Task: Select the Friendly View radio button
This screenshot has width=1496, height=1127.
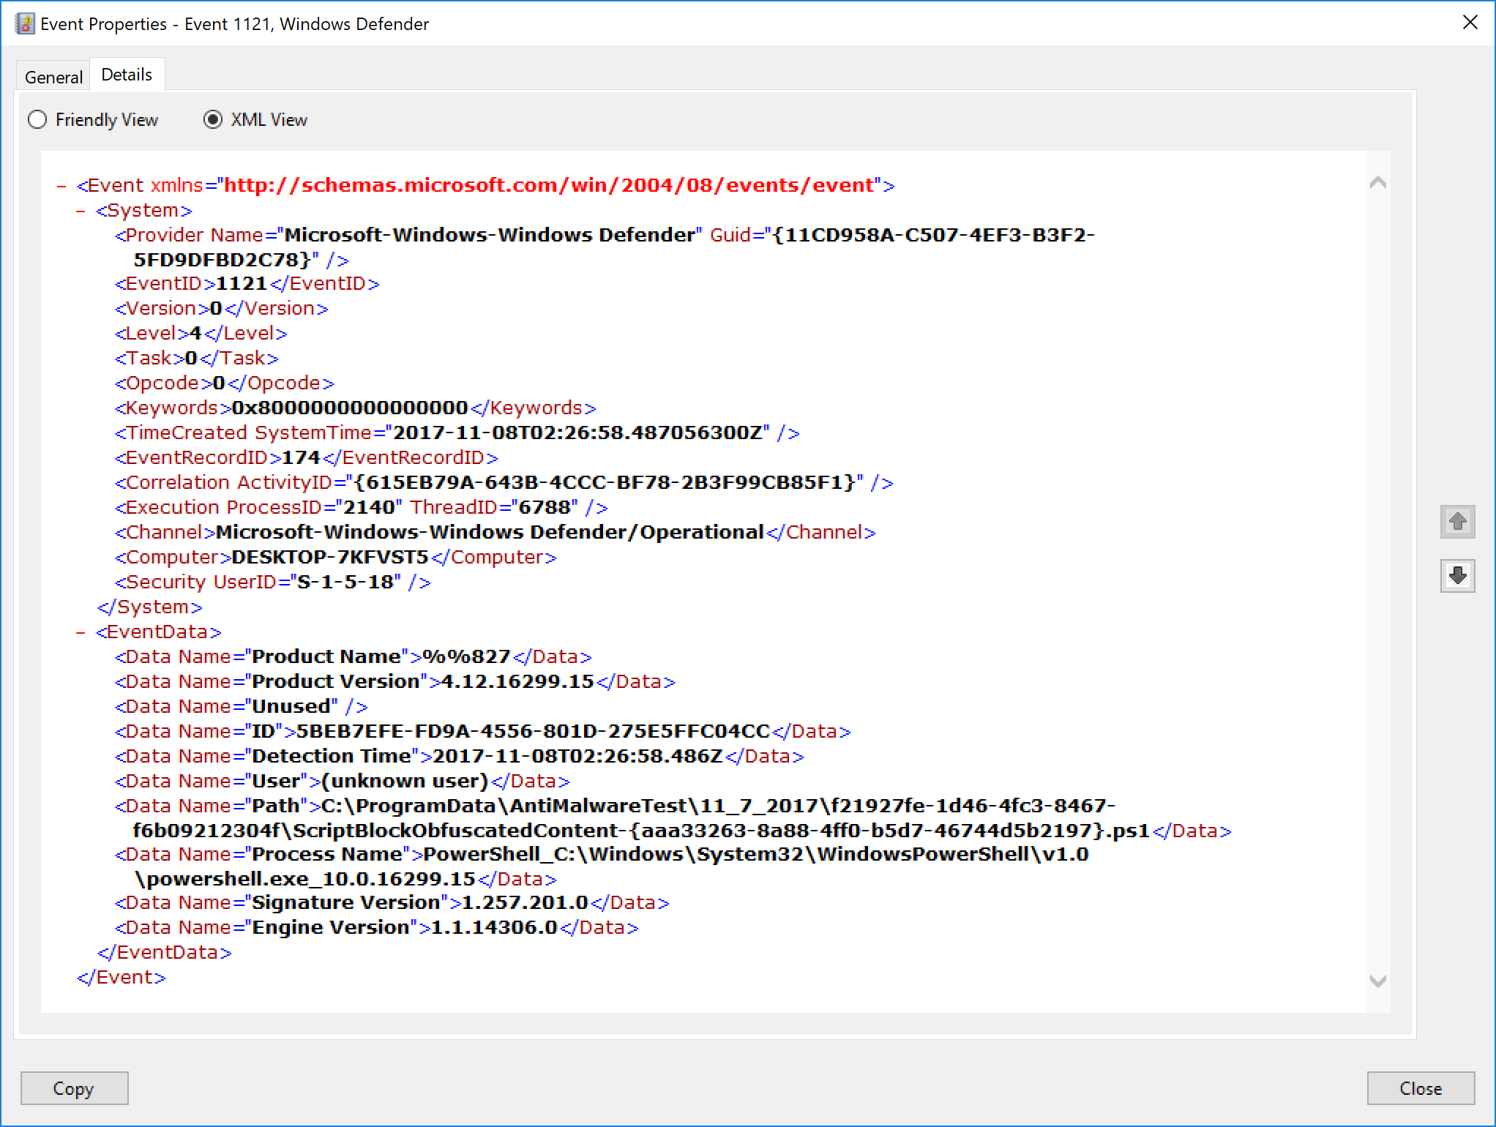Action: (37, 119)
